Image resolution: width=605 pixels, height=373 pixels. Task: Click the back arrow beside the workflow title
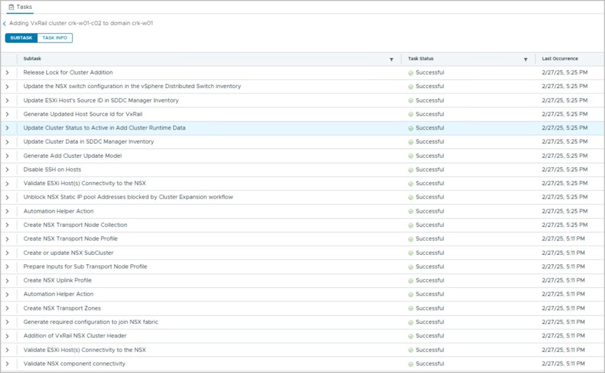tap(5, 24)
